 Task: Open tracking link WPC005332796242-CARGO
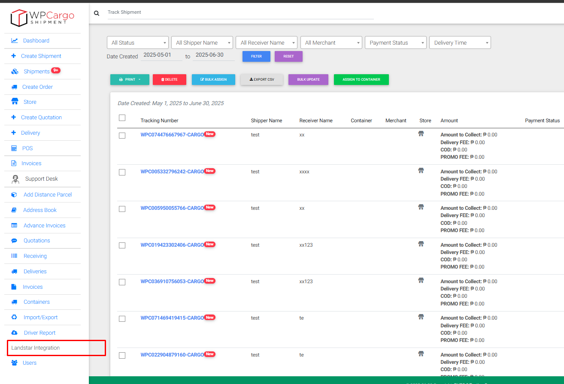[172, 172]
